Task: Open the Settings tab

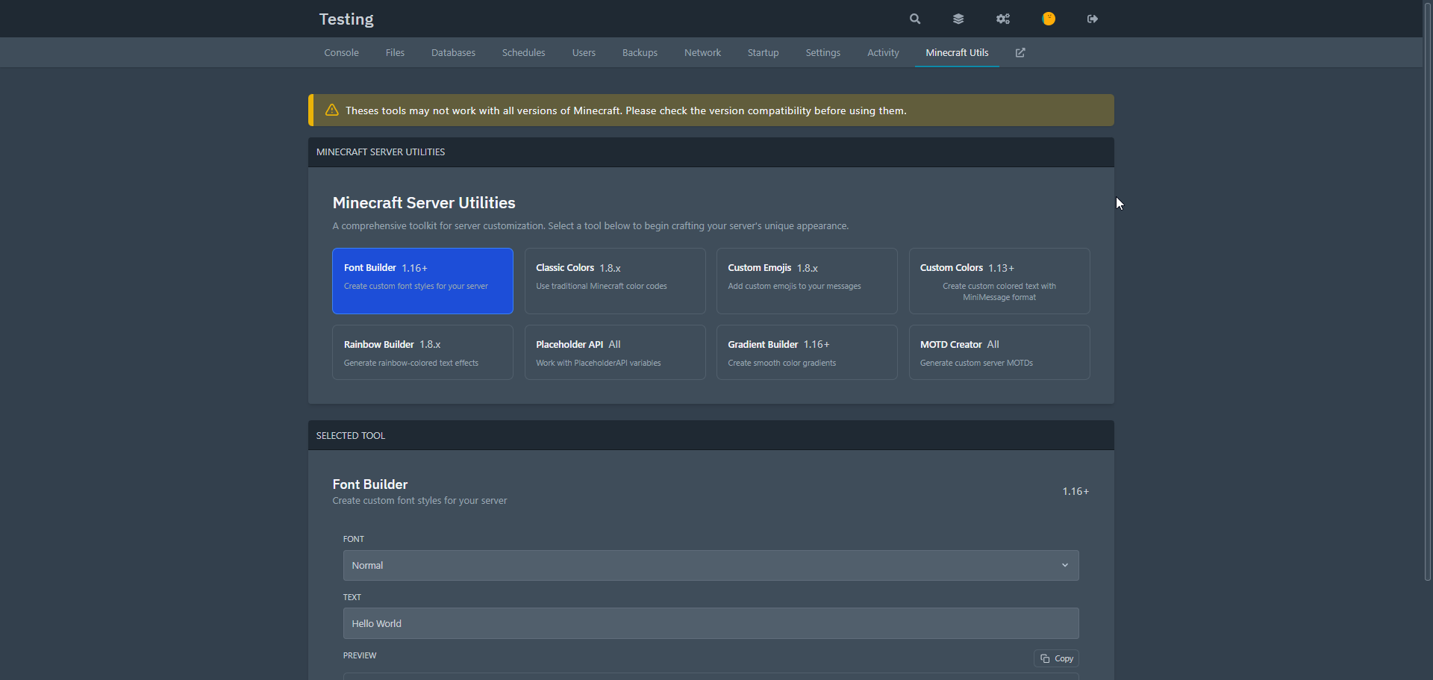Action: click(822, 52)
